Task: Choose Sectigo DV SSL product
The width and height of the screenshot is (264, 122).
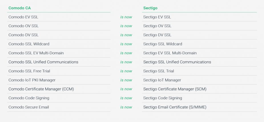Action: tap(157, 35)
